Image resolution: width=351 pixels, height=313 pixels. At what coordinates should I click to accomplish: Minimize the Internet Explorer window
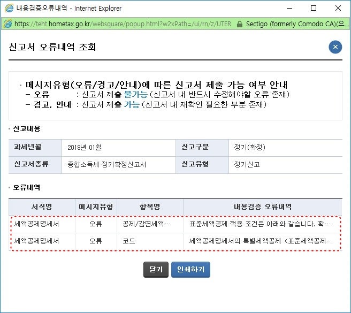[289, 8]
